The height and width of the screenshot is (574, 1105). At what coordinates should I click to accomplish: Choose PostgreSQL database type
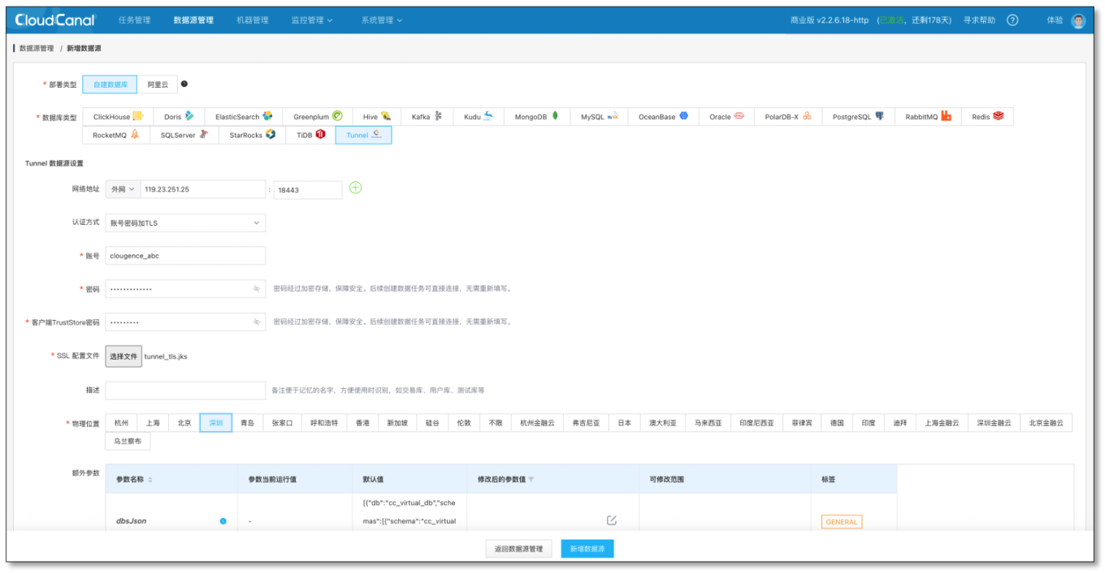pos(858,116)
